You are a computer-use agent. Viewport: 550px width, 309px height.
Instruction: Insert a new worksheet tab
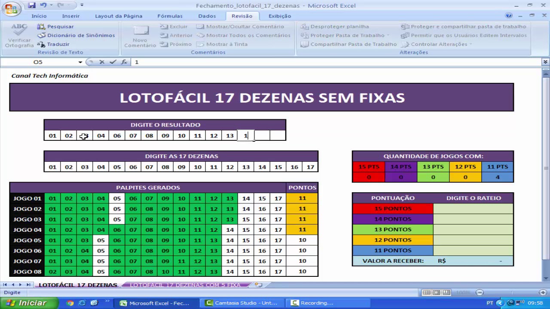tap(258, 285)
